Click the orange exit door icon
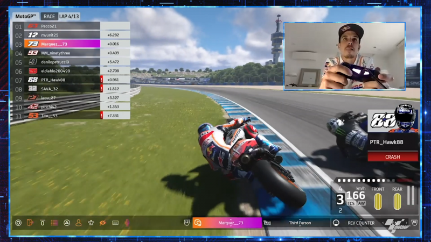 tap(30, 223)
